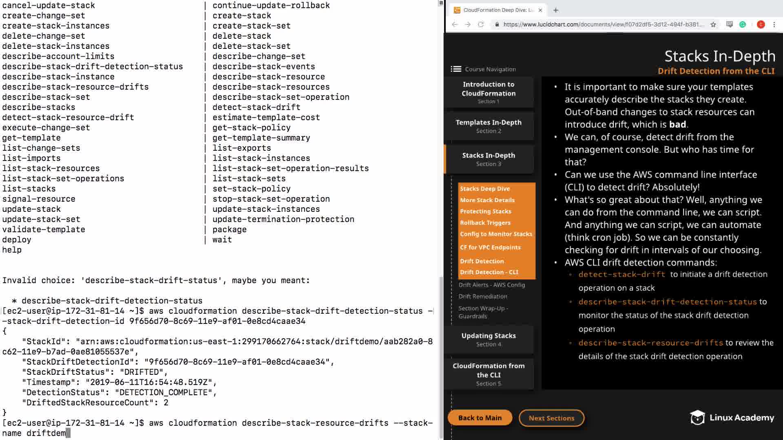View the lock site-info icon in the address bar

point(497,24)
